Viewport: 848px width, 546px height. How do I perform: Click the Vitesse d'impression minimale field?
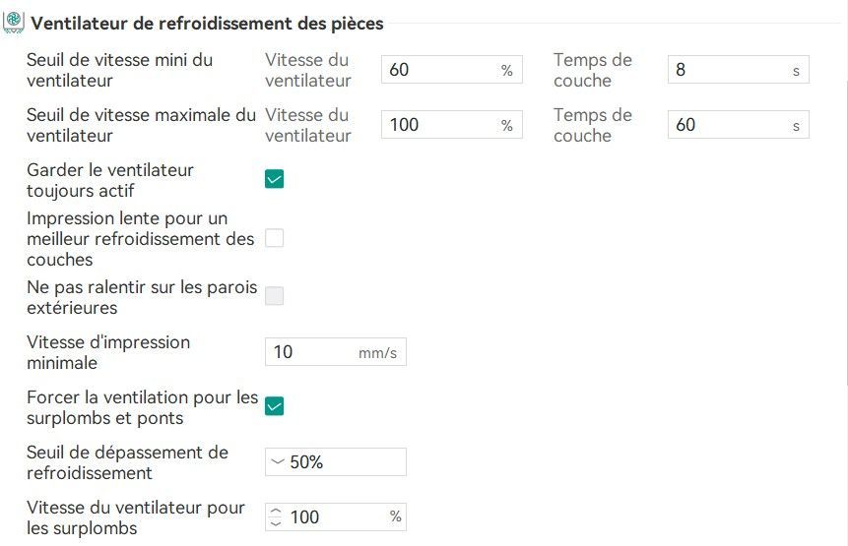pyautogui.click(x=335, y=351)
